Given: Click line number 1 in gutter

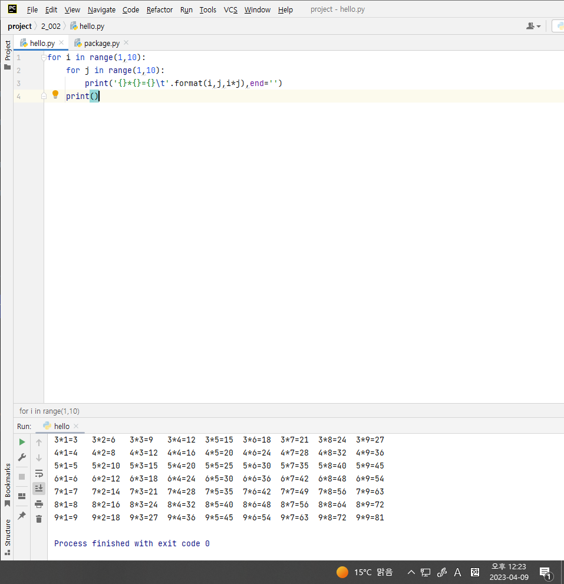Looking at the screenshot, I should [x=19, y=57].
